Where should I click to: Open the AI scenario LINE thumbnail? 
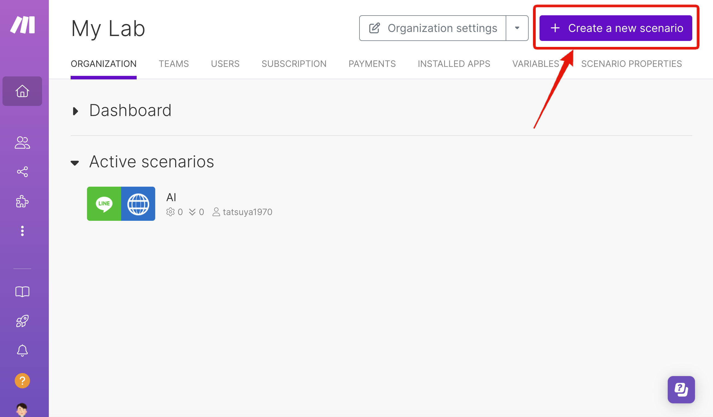(x=104, y=204)
